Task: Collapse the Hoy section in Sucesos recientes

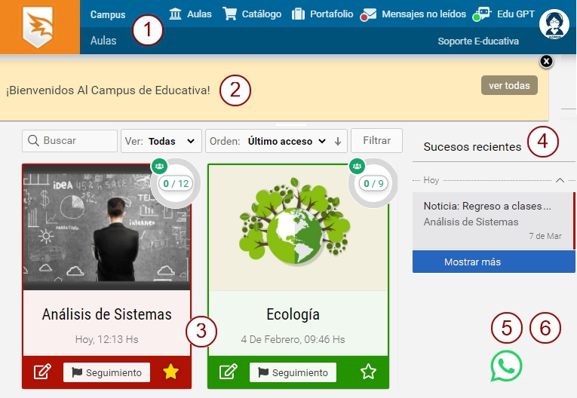Action: tap(560, 180)
